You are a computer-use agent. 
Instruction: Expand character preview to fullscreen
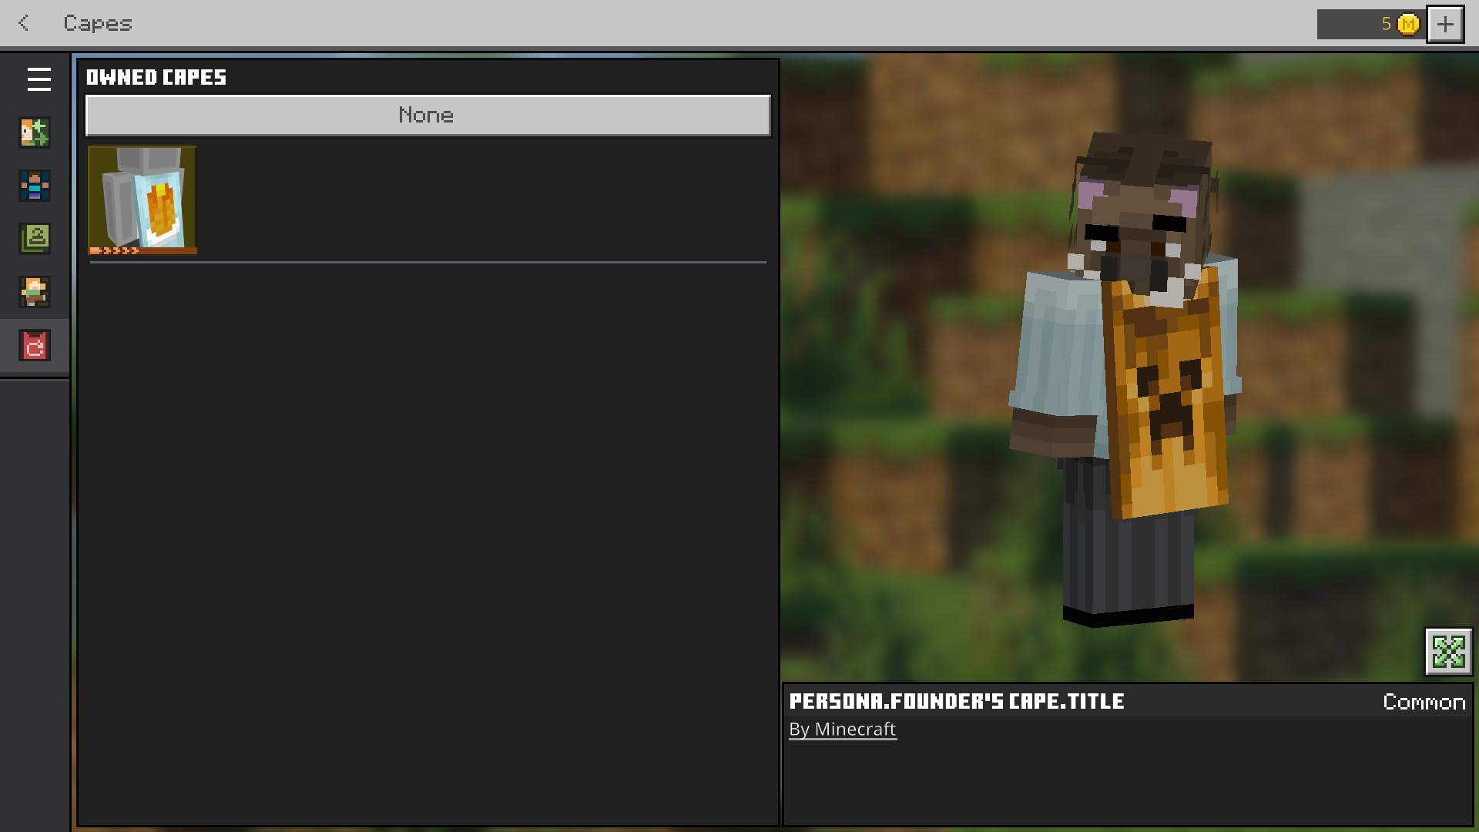click(x=1448, y=652)
